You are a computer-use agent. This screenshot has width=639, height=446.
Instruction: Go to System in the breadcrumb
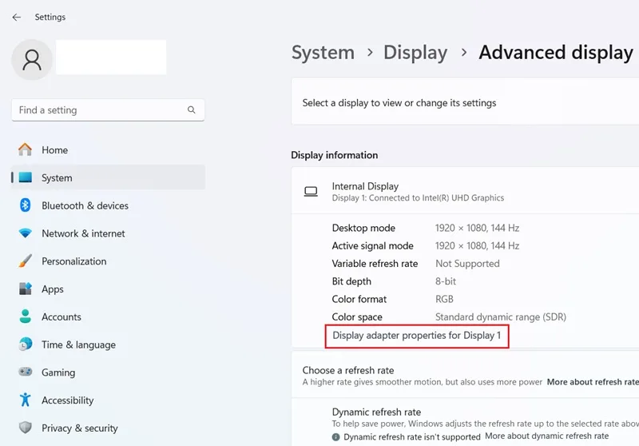[x=323, y=53]
